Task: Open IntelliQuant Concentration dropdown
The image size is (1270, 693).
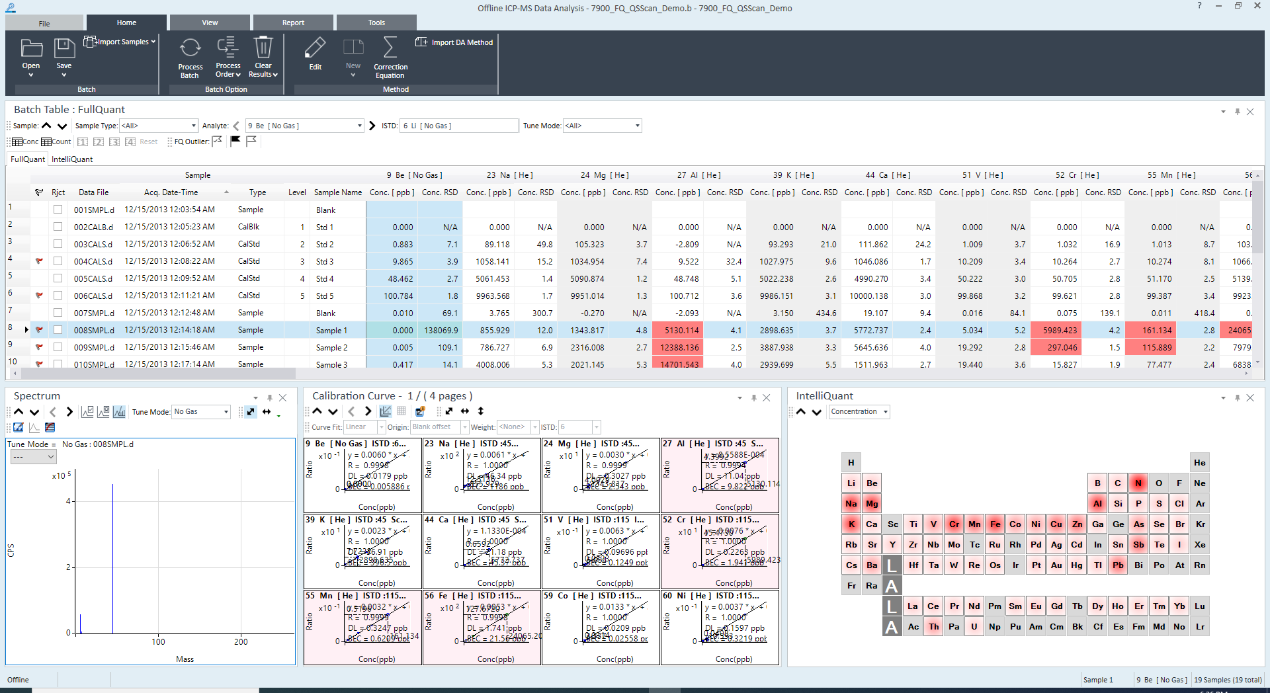Action: tap(859, 412)
